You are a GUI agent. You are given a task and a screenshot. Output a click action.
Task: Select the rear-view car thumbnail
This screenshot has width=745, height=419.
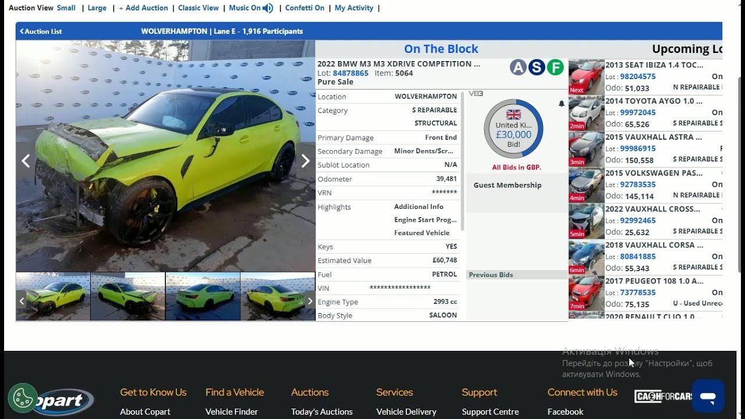tap(203, 297)
